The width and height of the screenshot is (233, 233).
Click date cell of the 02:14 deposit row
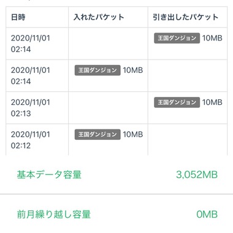click(37, 75)
